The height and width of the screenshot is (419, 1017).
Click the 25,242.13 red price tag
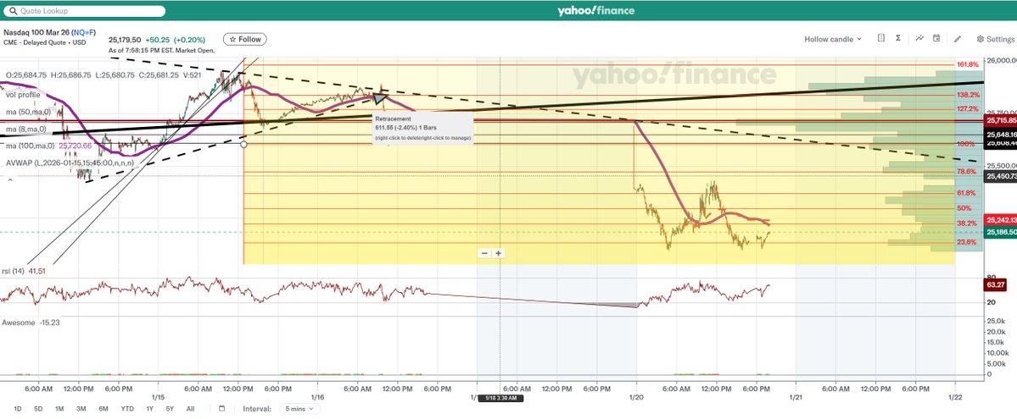pyautogui.click(x=1001, y=219)
